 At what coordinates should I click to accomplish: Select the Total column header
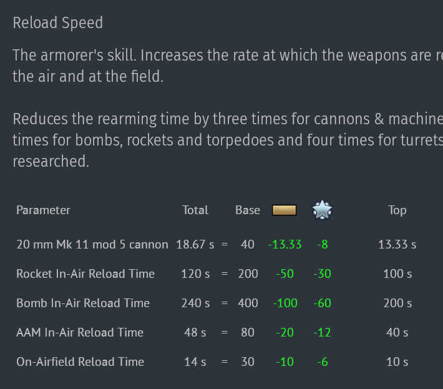195,210
